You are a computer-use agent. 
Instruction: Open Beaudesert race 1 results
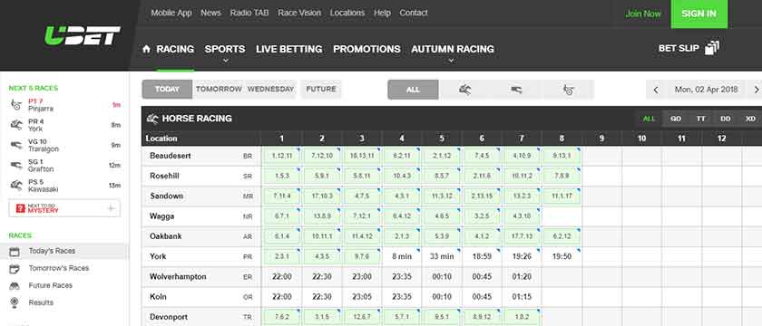pos(281,156)
